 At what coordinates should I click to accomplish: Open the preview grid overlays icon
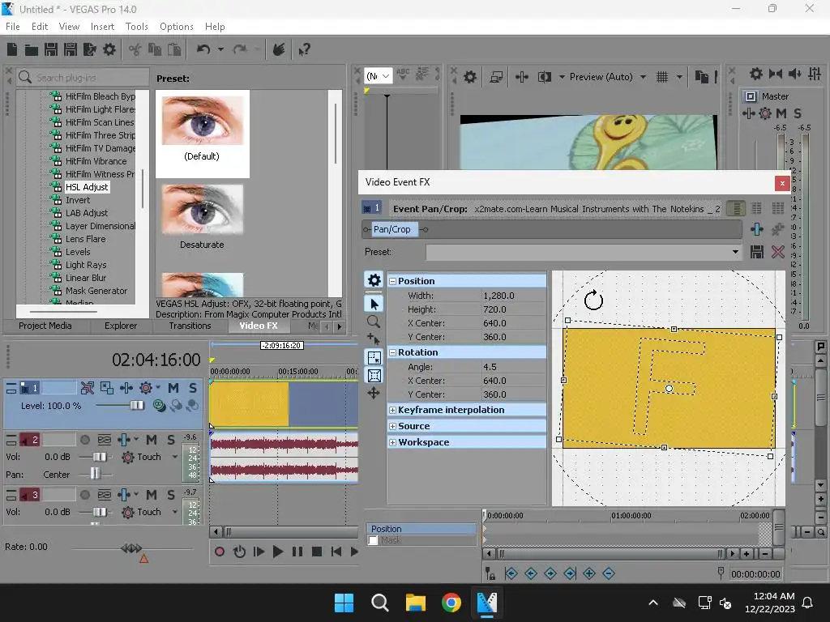pos(662,77)
